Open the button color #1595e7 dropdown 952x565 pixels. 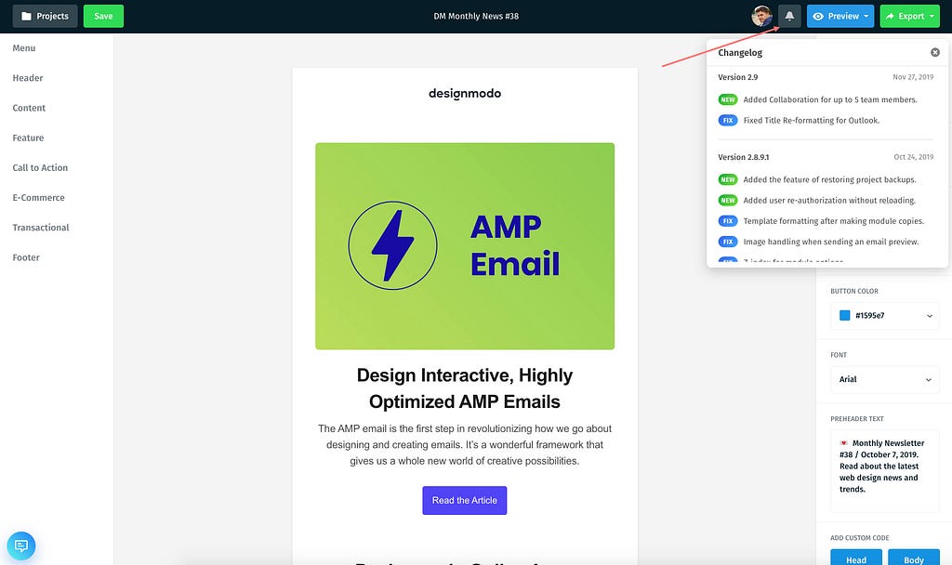[x=885, y=316]
